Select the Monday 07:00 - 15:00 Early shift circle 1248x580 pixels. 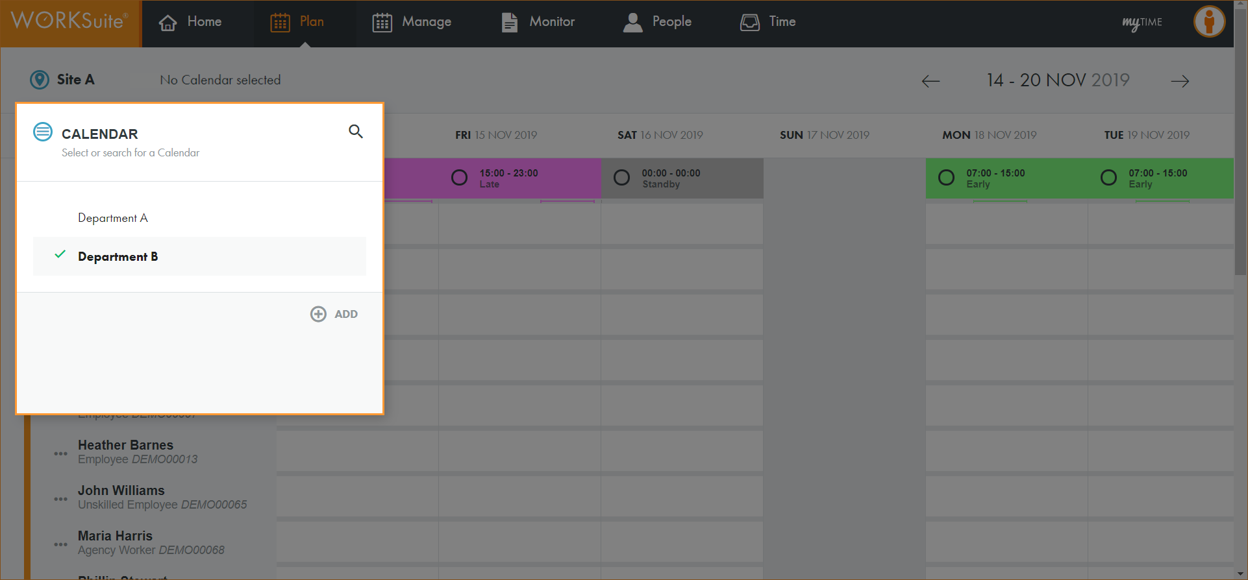tap(946, 178)
